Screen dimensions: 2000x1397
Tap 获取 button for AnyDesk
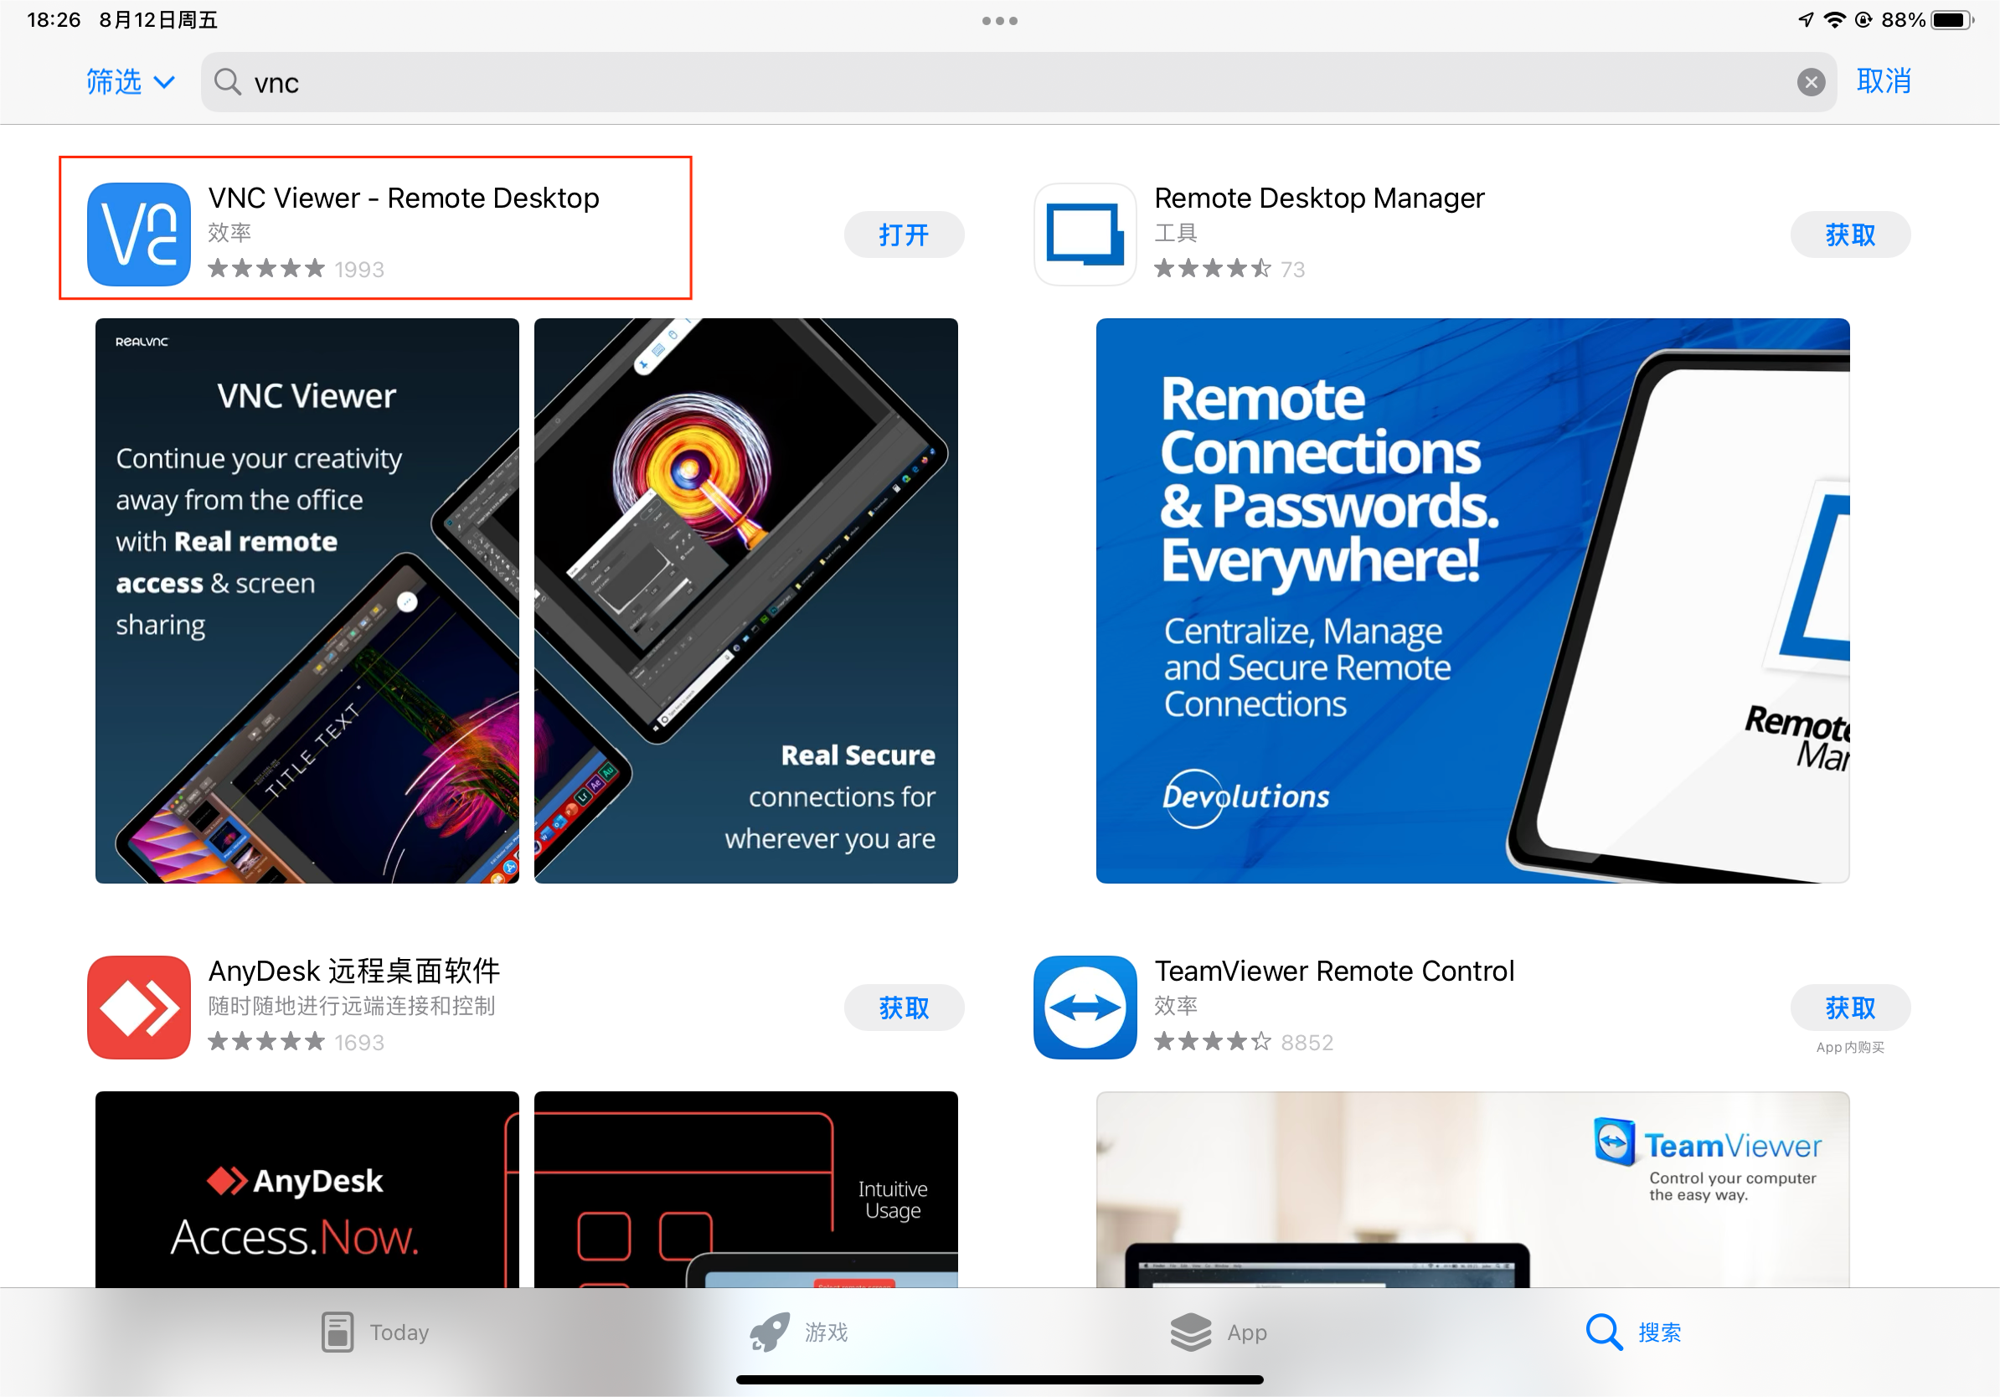pos(904,1008)
